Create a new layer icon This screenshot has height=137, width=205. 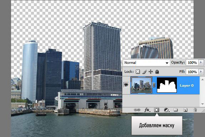(185, 110)
